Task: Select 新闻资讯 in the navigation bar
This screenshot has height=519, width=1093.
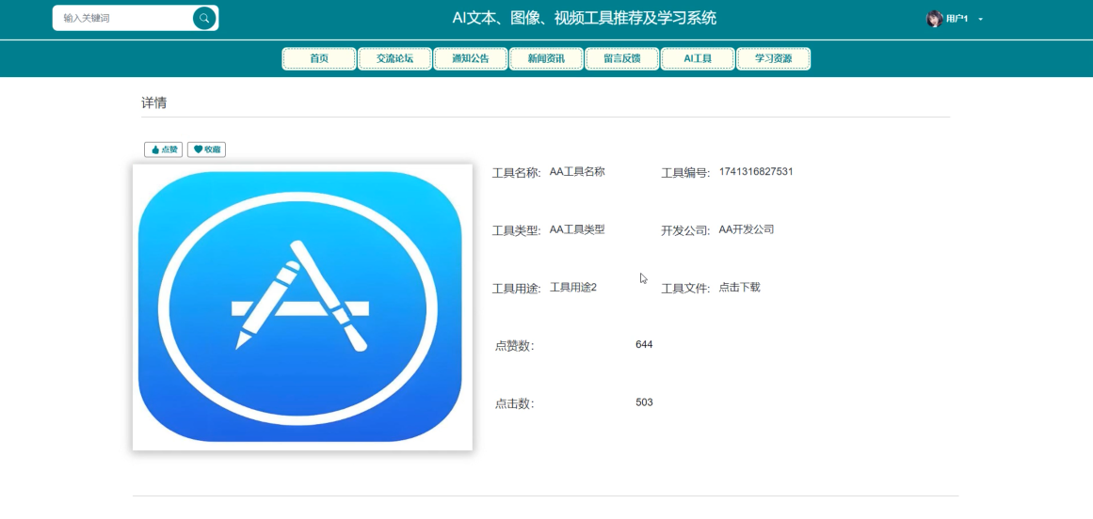Action: [546, 59]
